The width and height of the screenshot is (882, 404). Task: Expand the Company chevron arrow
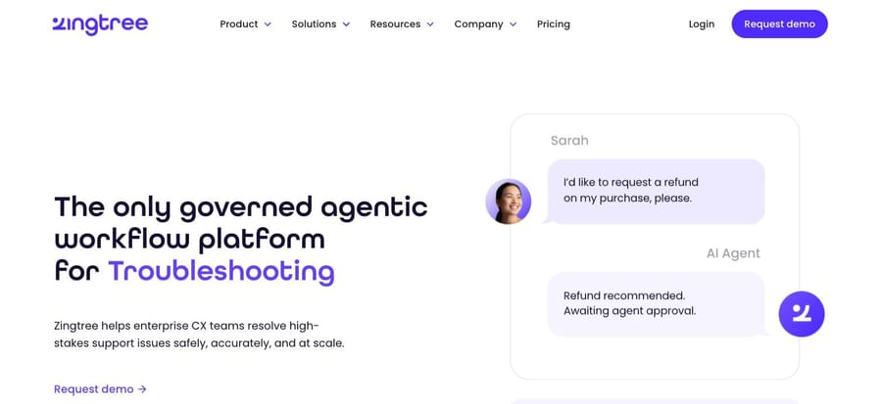(513, 24)
